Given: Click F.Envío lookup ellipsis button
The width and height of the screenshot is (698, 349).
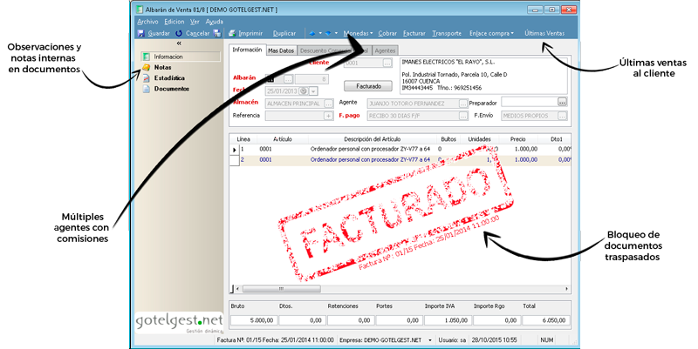Looking at the screenshot, I should pyautogui.click(x=562, y=116).
